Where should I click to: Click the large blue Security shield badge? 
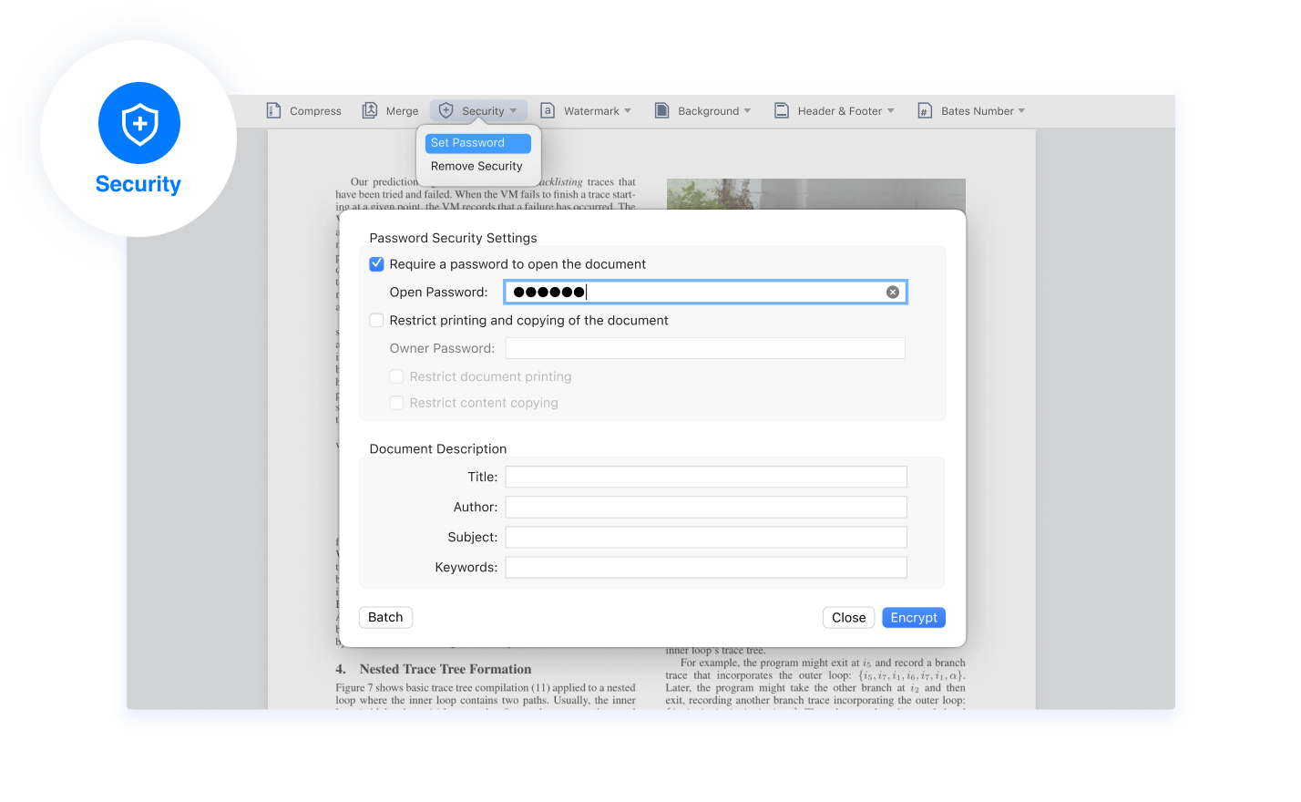coord(139,123)
